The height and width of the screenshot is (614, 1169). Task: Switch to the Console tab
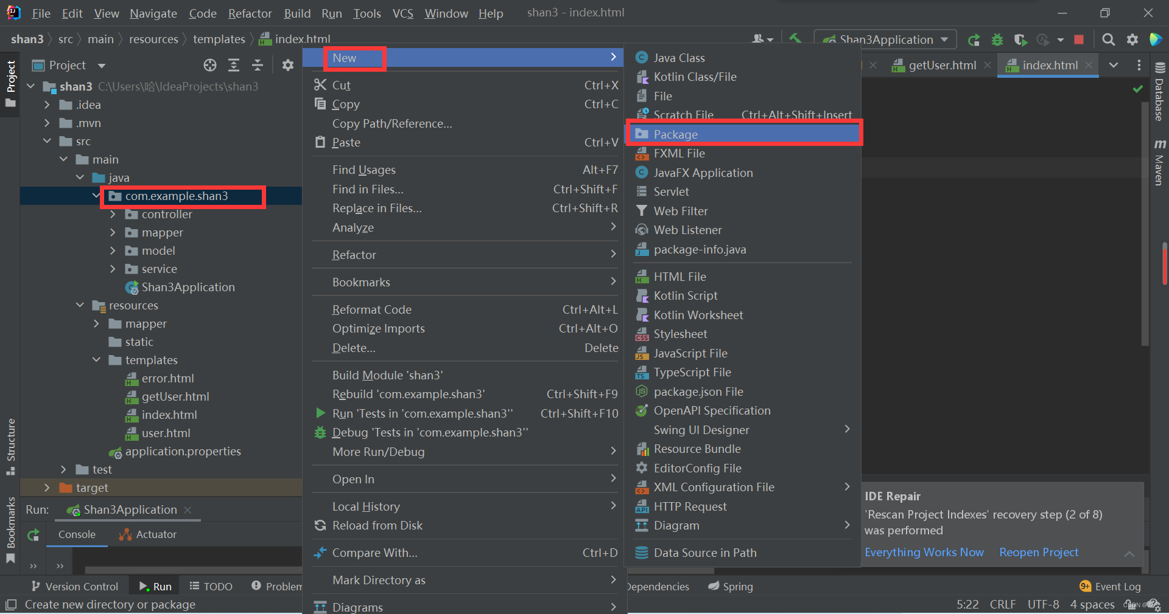pos(77,534)
